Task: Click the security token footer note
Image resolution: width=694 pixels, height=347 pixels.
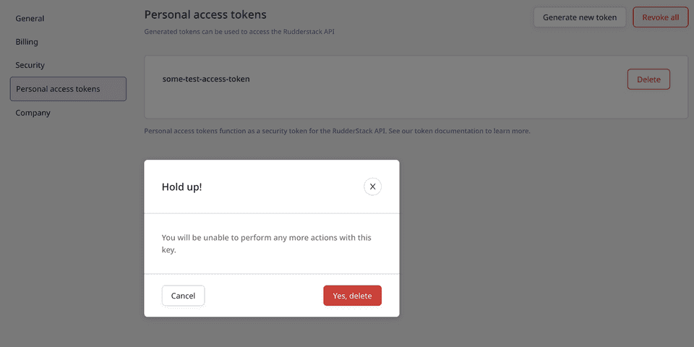Action: (x=289, y=131)
